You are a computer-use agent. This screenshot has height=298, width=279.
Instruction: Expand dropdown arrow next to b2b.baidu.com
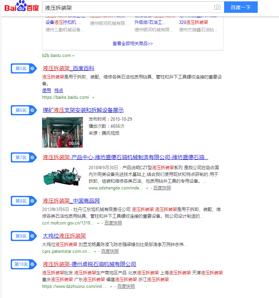(73, 56)
